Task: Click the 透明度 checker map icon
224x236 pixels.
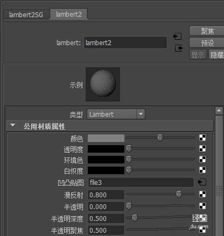Action: tap(202, 148)
